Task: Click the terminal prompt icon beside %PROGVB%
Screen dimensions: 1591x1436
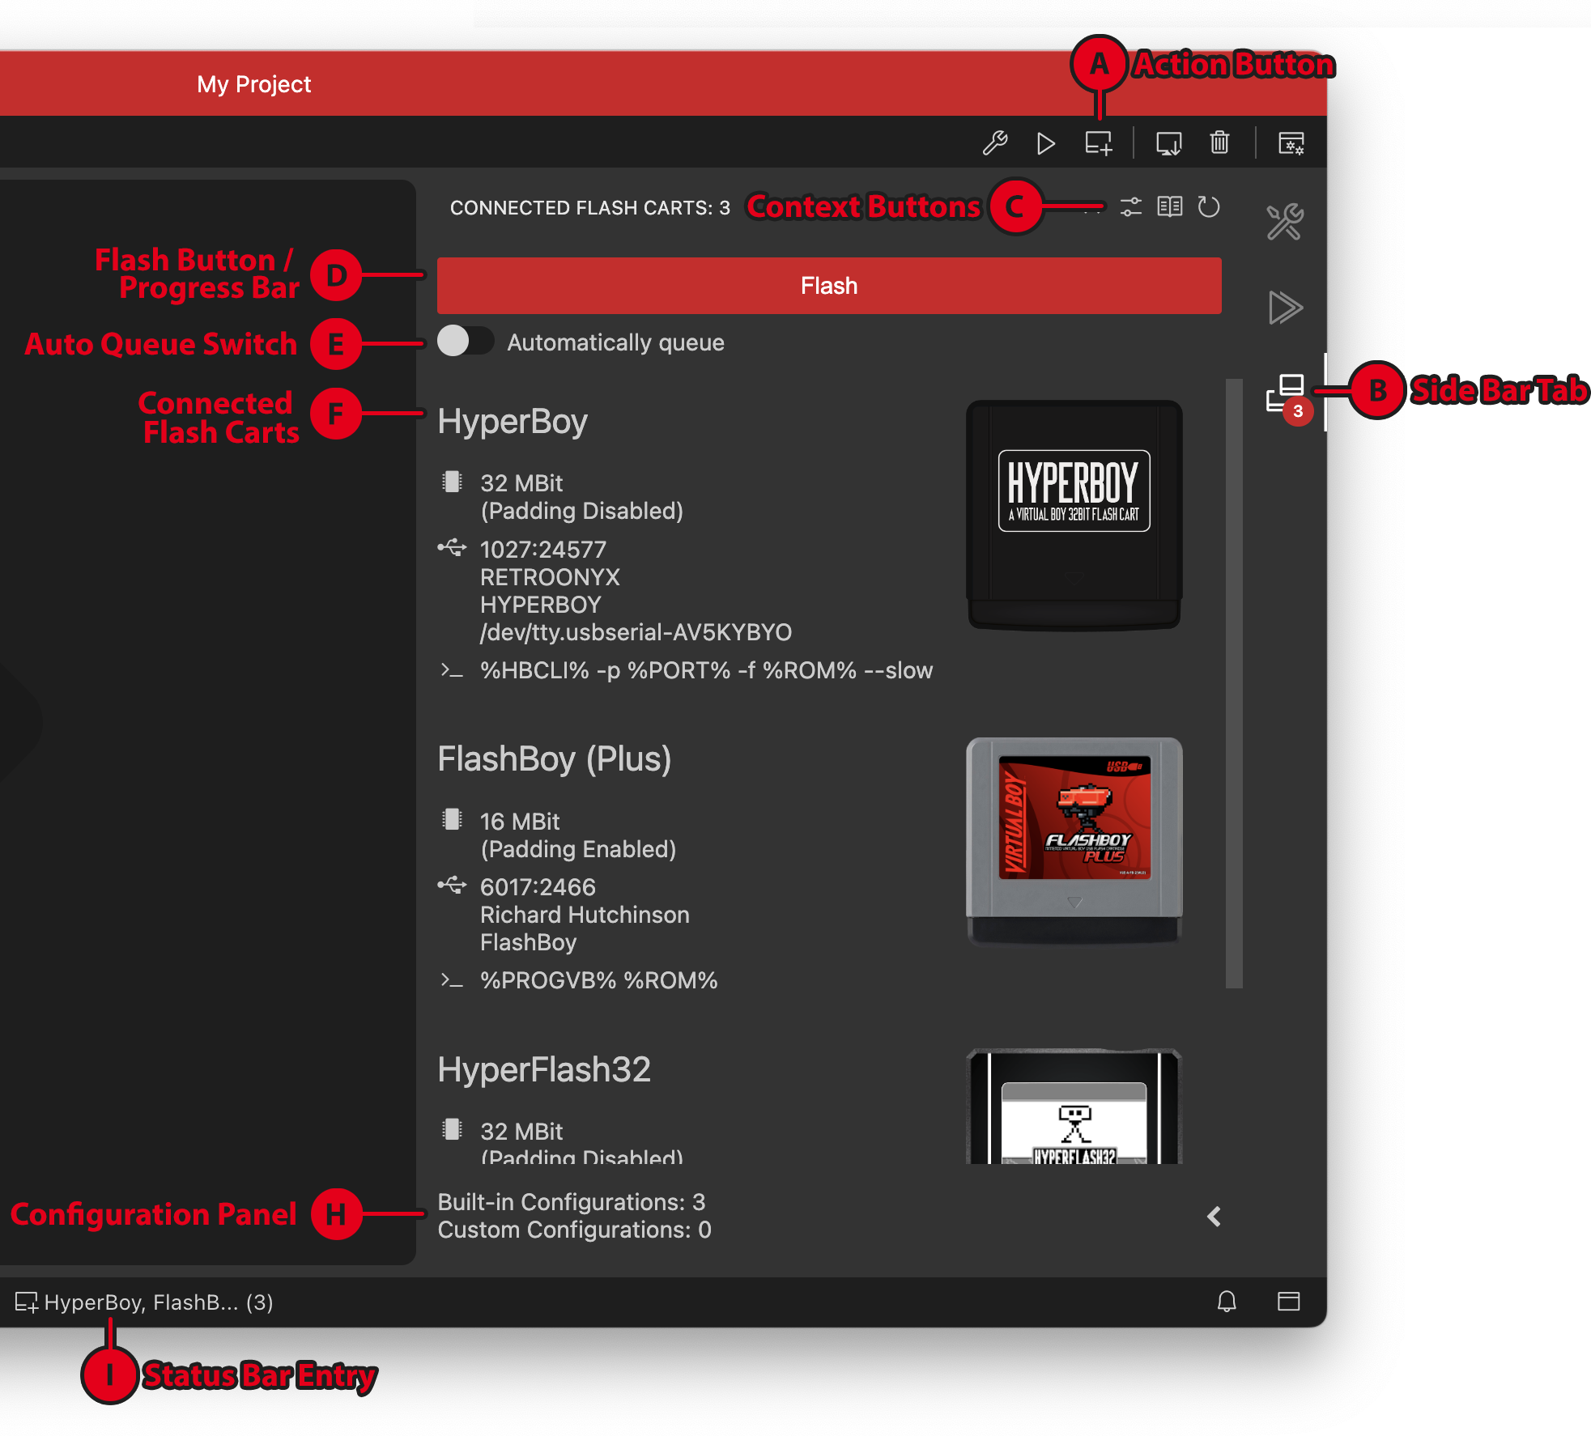Action: pos(452,980)
